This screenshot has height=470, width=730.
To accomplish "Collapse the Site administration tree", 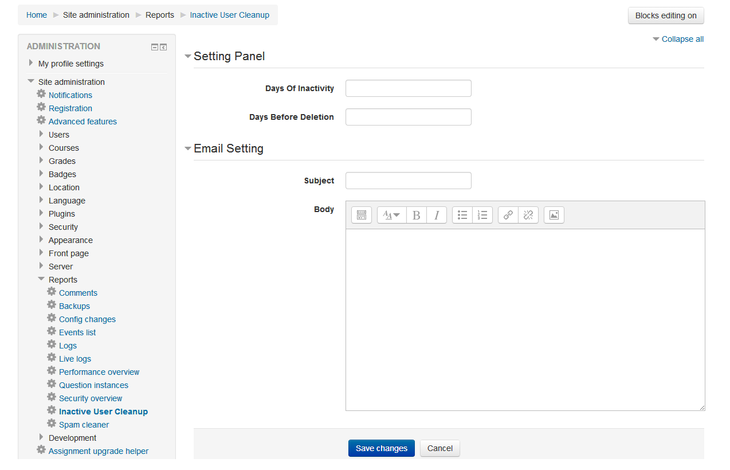I will 31,81.
